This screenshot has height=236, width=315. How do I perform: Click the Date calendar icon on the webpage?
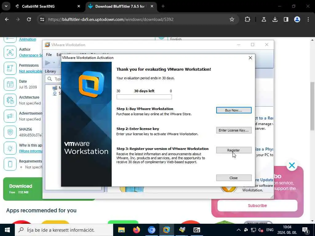10,84
